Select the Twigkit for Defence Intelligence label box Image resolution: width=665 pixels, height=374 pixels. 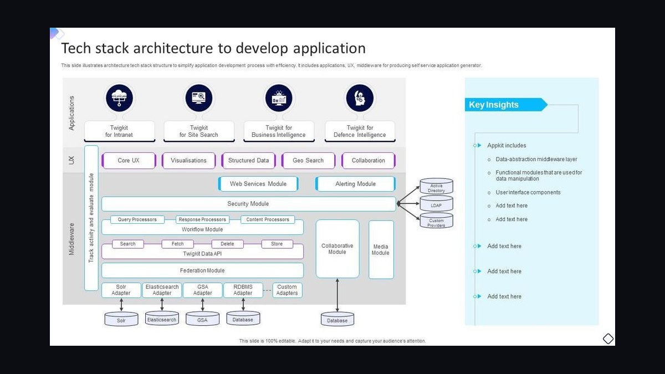click(360, 131)
